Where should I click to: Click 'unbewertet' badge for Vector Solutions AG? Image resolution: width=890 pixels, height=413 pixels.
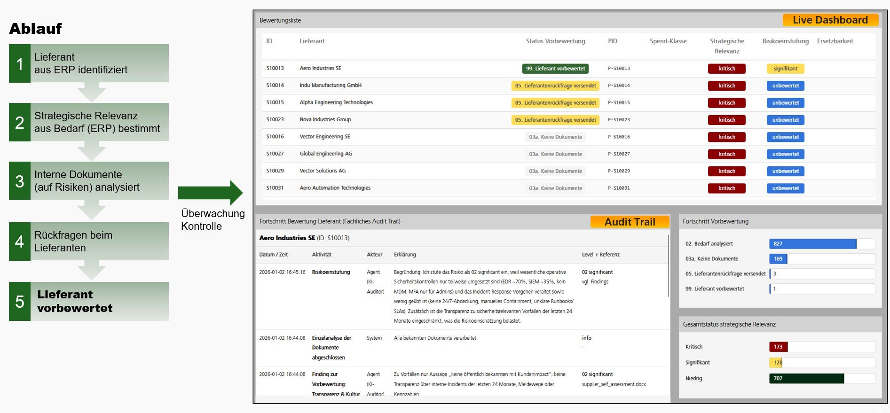click(785, 171)
